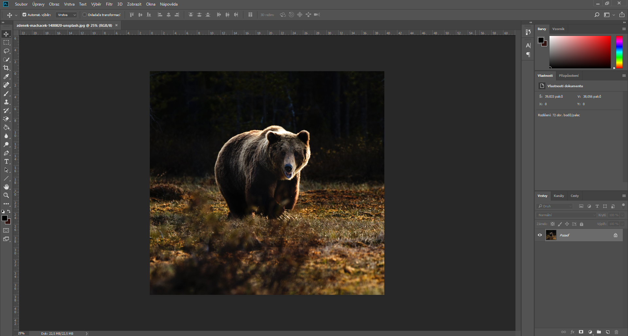Open the fx layer styles icon
Image resolution: width=628 pixels, height=336 pixels.
[x=573, y=332]
